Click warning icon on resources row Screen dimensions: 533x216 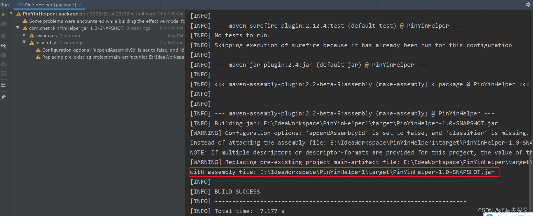[32, 35]
